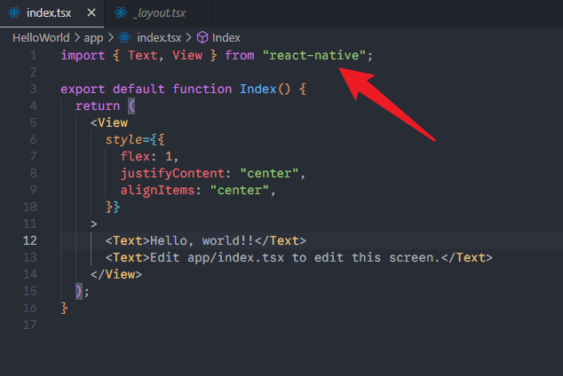Screen dimensions: 563x376
Task: Click the Index symbol cube icon in breadcrumbs
Action: click(x=202, y=38)
